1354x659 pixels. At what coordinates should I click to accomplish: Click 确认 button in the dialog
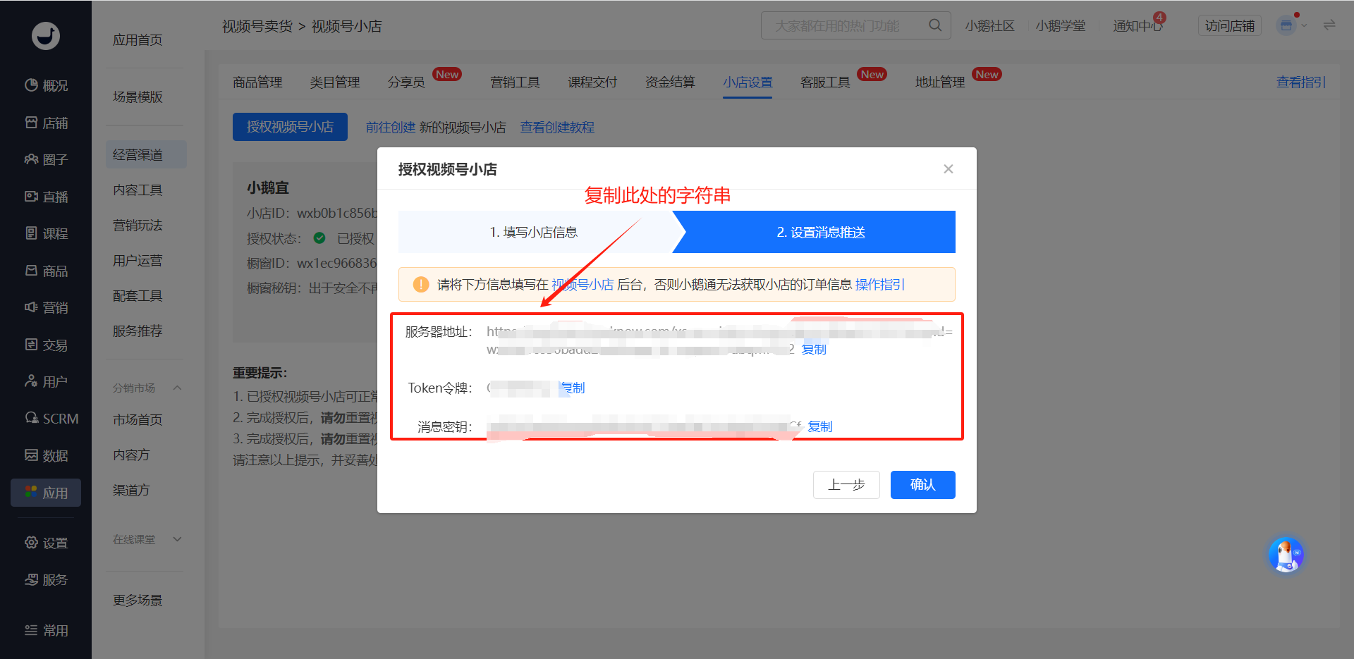pyautogui.click(x=922, y=485)
